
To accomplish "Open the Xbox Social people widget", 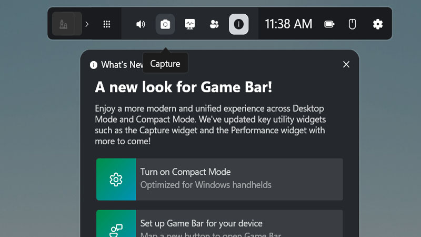I will tap(214, 24).
